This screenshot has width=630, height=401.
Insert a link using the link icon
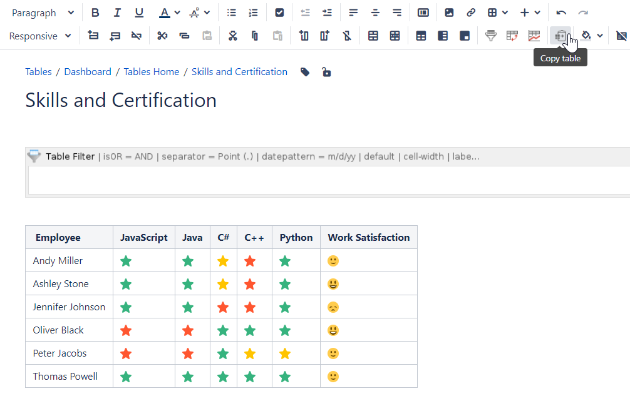coord(470,13)
